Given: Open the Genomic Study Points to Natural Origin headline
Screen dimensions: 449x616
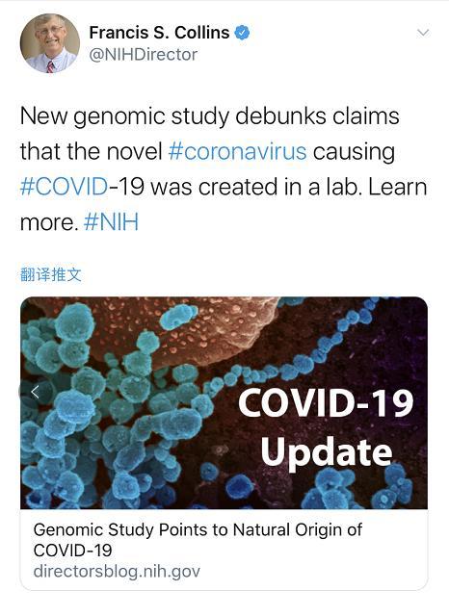Looking at the screenshot, I should click(x=198, y=540).
